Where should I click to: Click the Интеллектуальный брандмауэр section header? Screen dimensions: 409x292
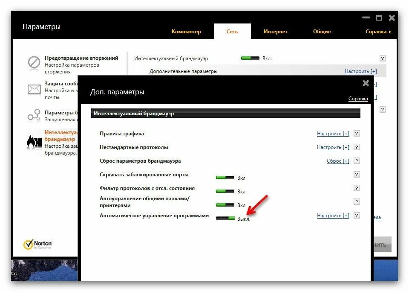(x=226, y=114)
